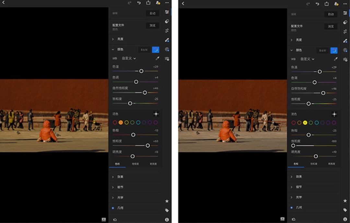Open the crop and rotate tool in right sidebar
Image resolution: width=350 pixels, height=223 pixels.
(345, 32)
